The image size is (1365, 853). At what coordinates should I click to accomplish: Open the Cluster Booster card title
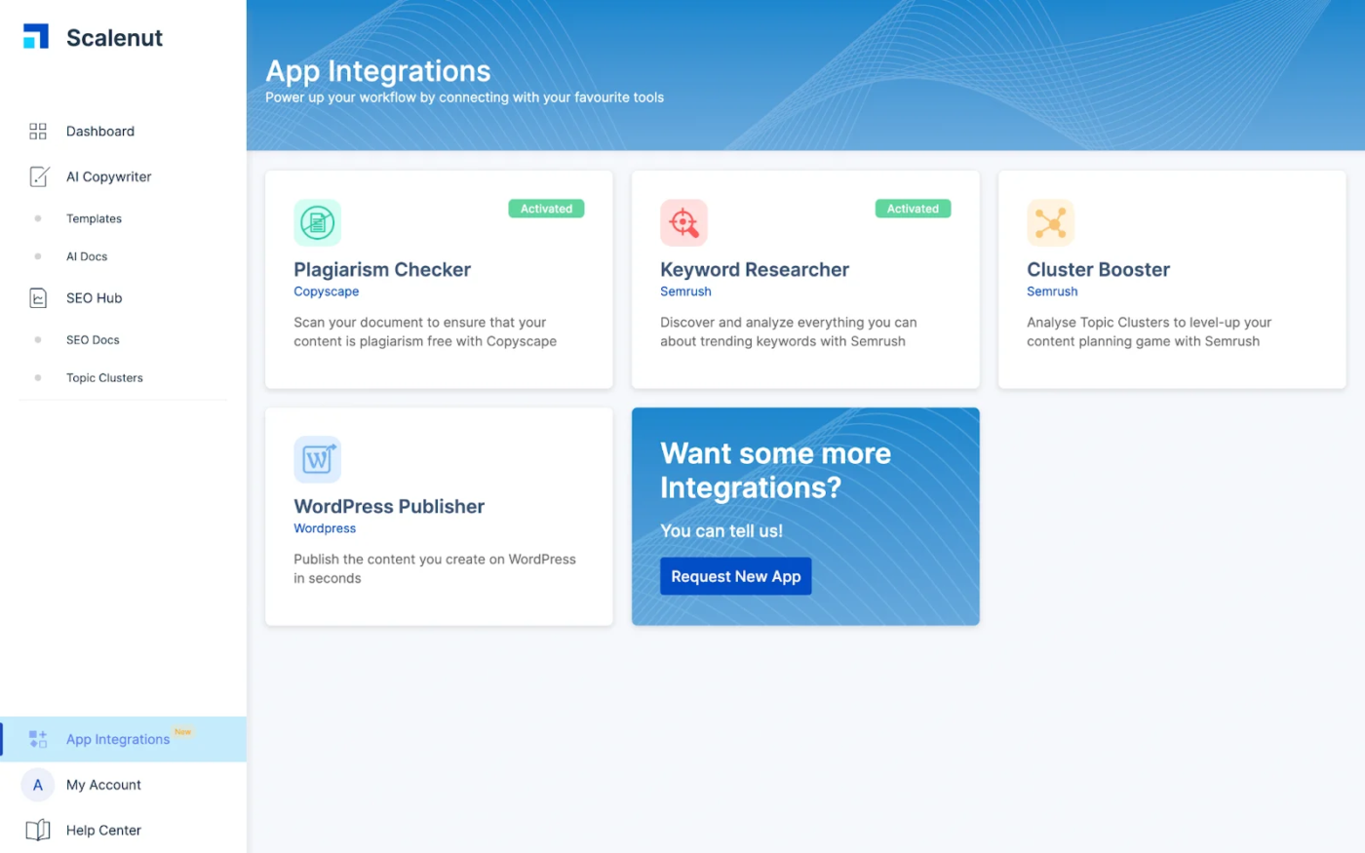pyautogui.click(x=1098, y=270)
